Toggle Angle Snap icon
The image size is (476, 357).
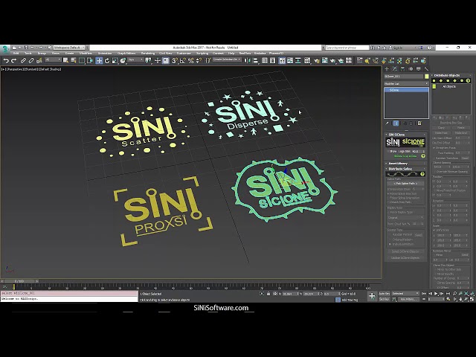click(183, 61)
